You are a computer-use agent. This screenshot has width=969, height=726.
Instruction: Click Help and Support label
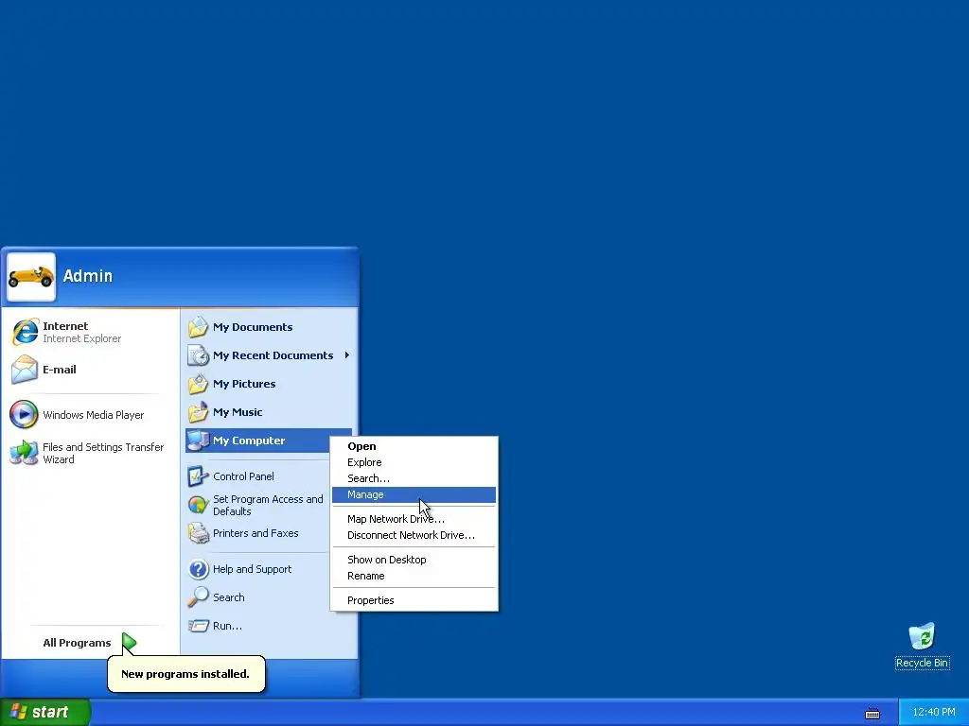252,569
